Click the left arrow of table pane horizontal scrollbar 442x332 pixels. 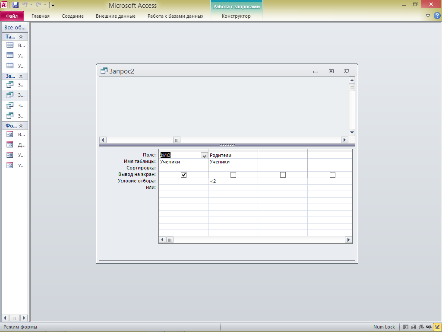103,140
